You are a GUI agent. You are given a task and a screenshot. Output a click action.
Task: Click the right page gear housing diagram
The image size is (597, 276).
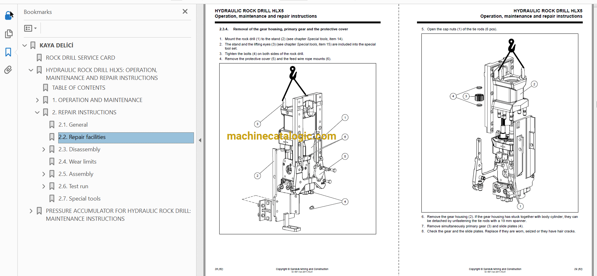tap(500, 123)
